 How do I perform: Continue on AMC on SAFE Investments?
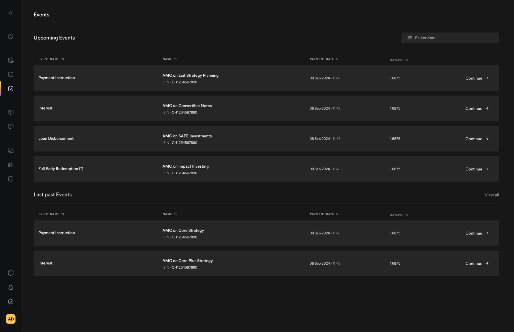click(x=477, y=139)
